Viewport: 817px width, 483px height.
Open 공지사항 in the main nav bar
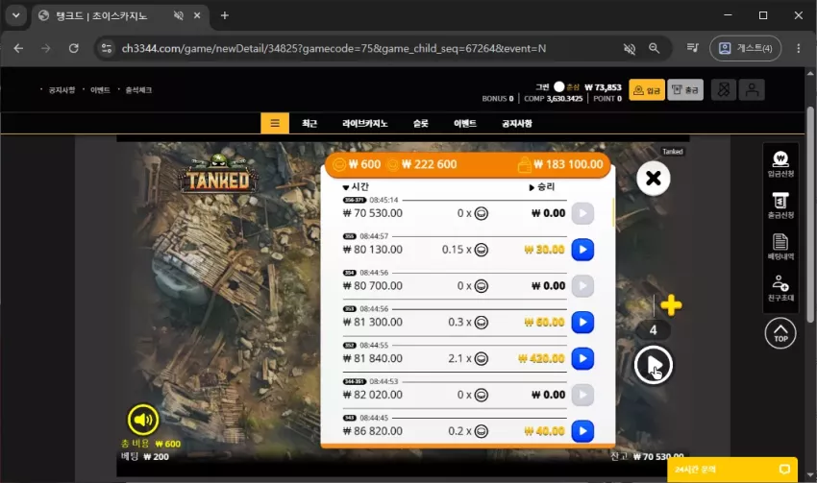coord(517,123)
